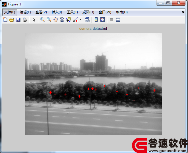Enable the Rotate 3D tool
Screen dimensions: 188x153
(x=62, y=20)
